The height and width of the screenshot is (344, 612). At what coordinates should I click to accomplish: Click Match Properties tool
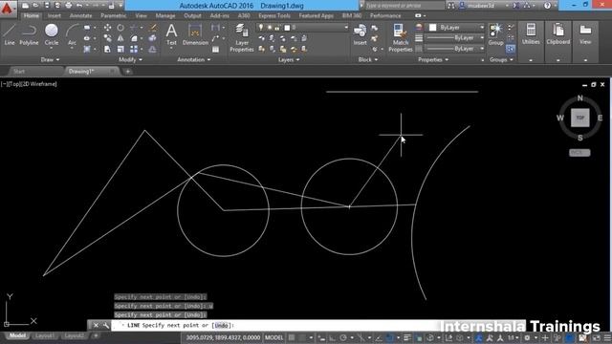[x=401, y=38]
